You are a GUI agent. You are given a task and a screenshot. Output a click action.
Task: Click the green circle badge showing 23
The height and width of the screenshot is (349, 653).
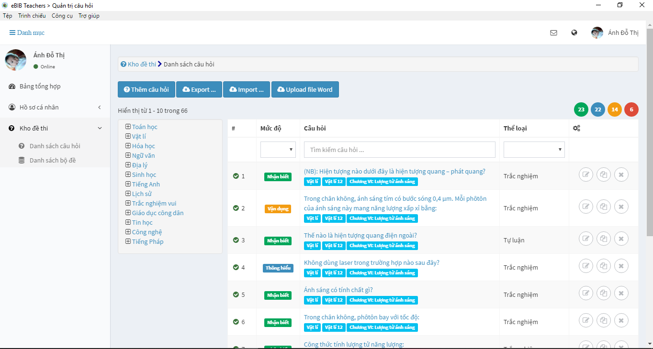point(581,109)
